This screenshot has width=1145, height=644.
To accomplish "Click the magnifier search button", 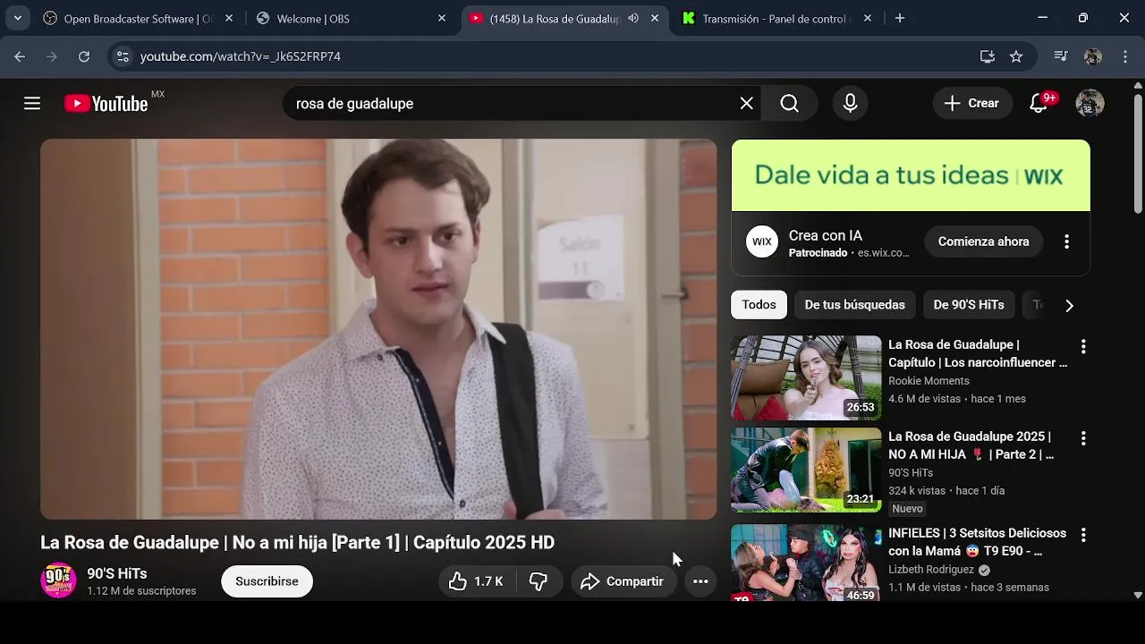I will tap(790, 104).
